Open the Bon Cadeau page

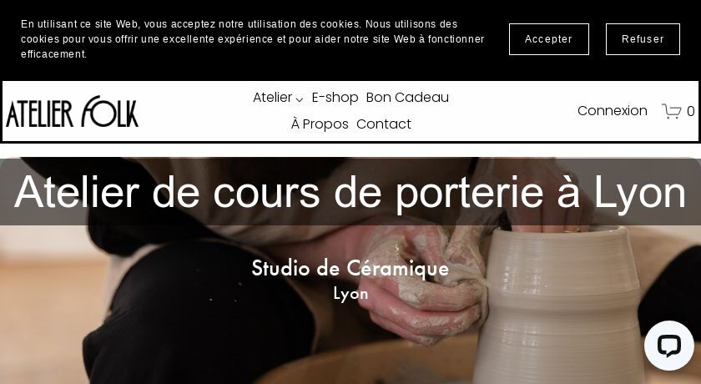coord(407,98)
